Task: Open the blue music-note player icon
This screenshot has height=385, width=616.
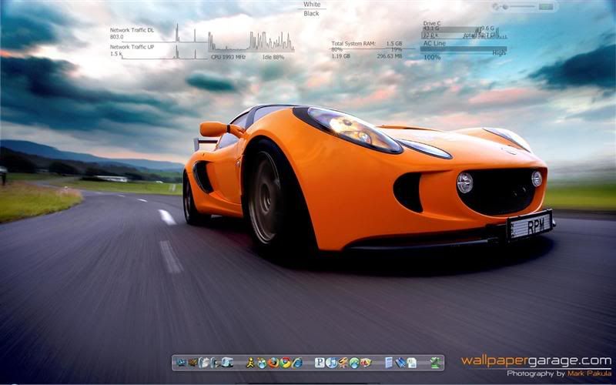Action: tap(331, 363)
